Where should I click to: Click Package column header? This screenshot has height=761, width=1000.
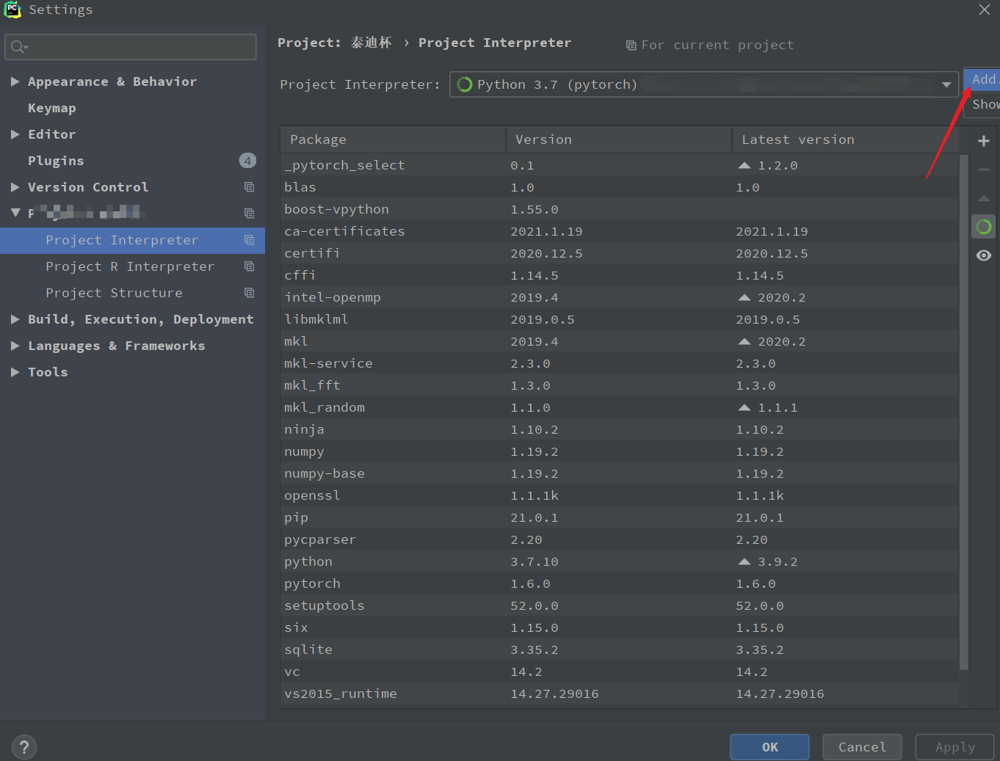(393, 139)
